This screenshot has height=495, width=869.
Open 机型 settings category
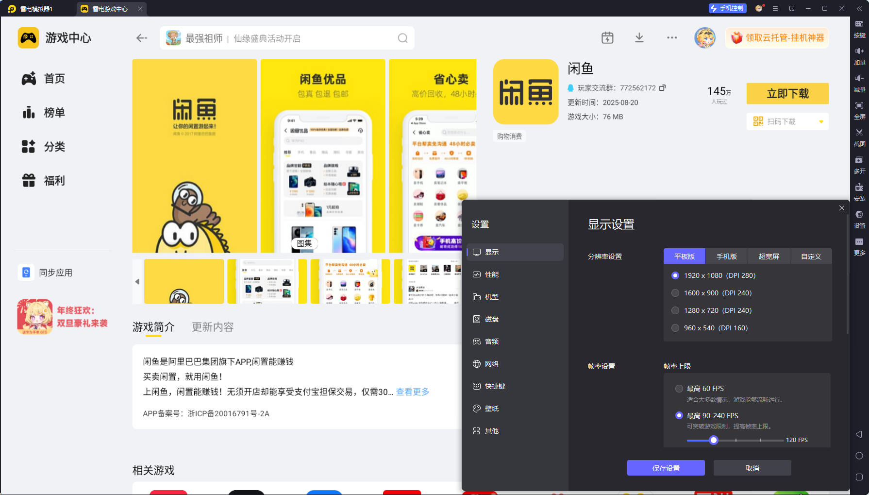515,297
